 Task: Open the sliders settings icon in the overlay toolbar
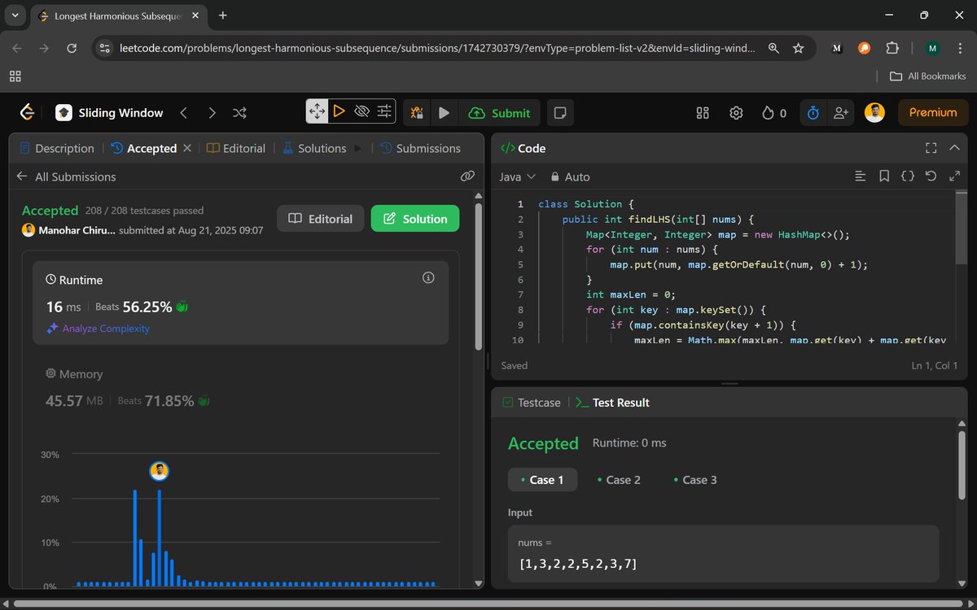click(x=384, y=111)
